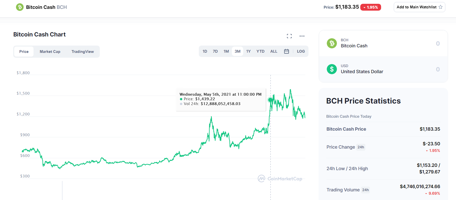
Task: Toggle LOG scale on the chart
Action: [301, 51]
